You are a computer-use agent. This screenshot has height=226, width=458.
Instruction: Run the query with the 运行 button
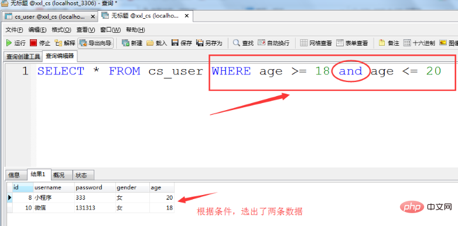(x=16, y=43)
